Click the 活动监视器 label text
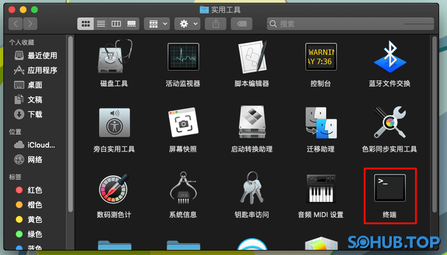Image resolution: width=447 pixels, height=255 pixels. pos(183,83)
